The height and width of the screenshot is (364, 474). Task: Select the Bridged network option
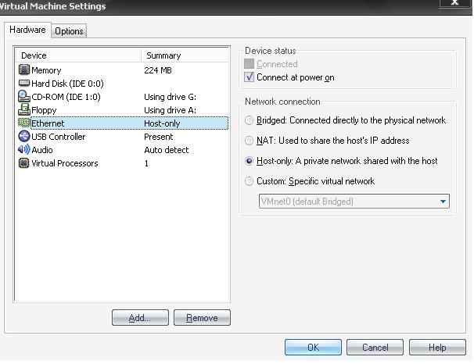tap(250, 121)
